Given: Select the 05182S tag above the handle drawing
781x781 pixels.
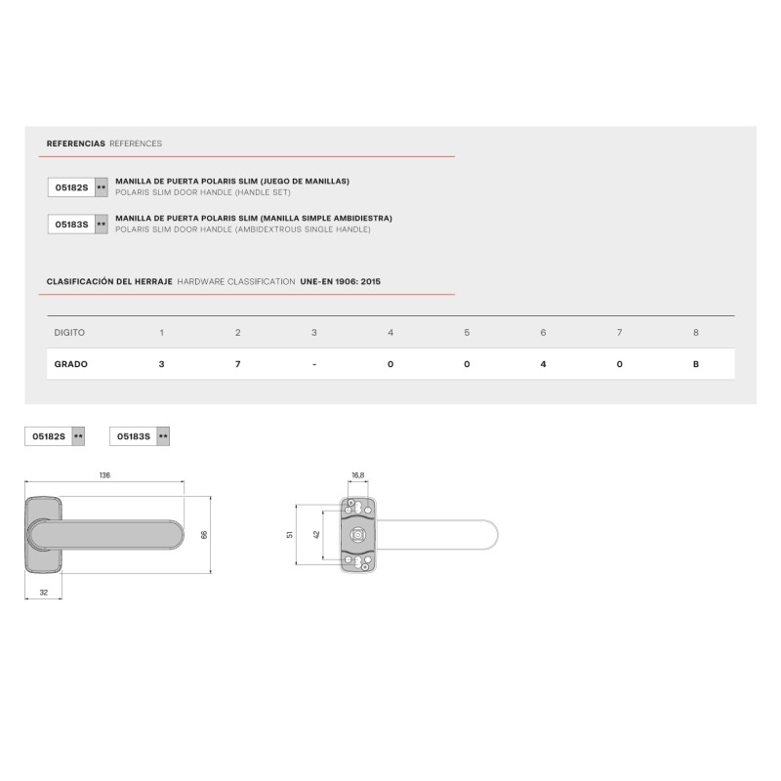Looking at the screenshot, I should tap(49, 437).
